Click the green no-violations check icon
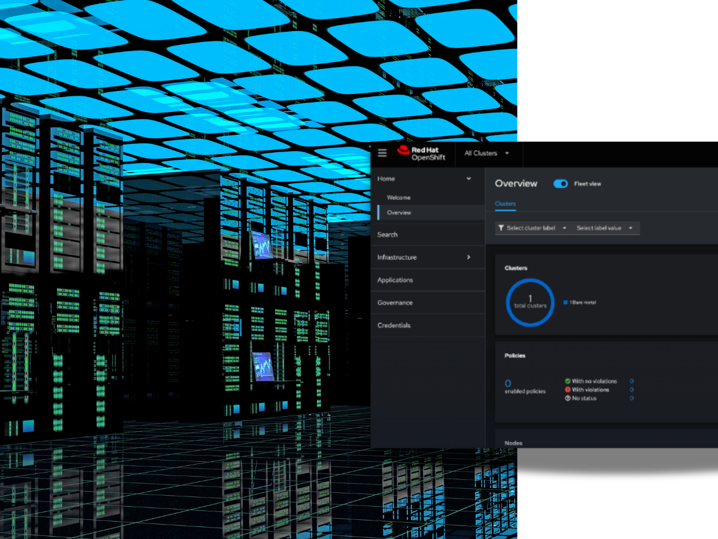This screenshot has width=718, height=539. (568, 381)
